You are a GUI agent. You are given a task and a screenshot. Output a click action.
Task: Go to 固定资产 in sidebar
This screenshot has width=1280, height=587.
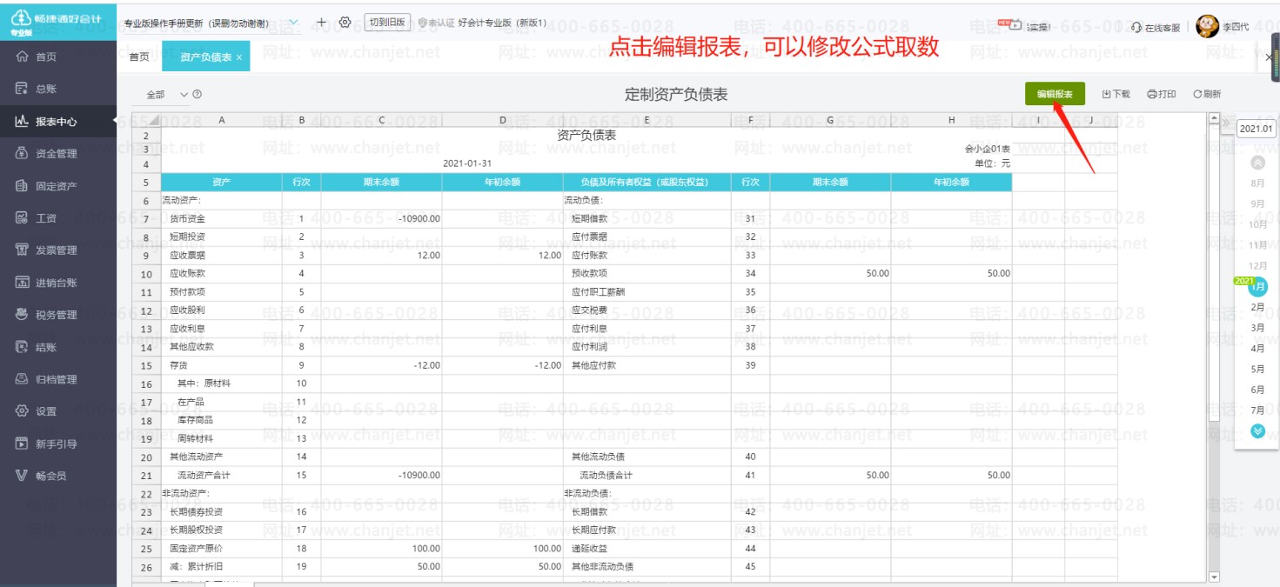pyautogui.click(x=56, y=186)
